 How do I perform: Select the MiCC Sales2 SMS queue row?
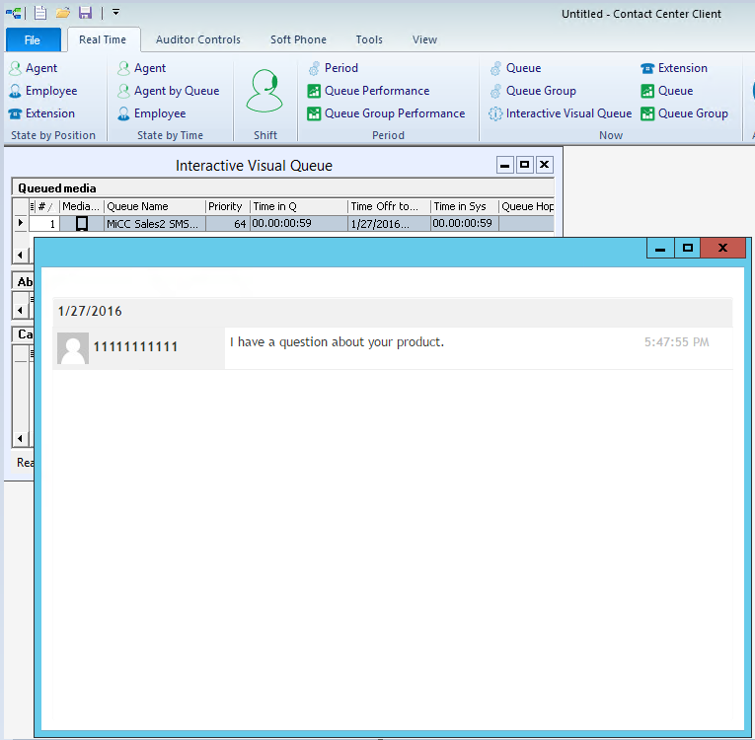(x=153, y=224)
